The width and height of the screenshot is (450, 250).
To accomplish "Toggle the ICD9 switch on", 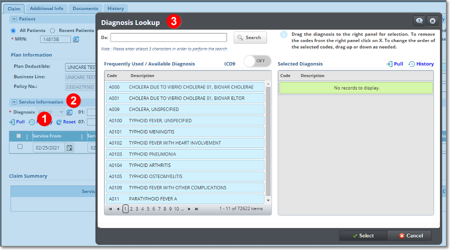I will pyautogui.click(x=257, y=61).
